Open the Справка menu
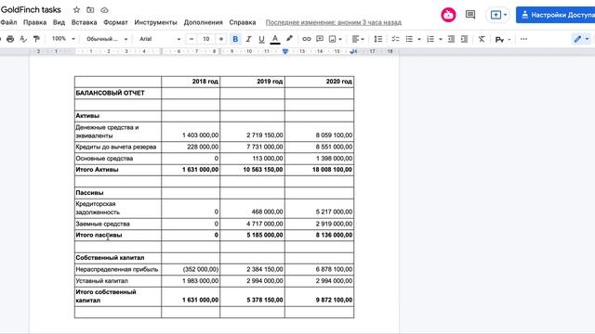Screen dimensions: 595x334 click(x=242, y=22)
